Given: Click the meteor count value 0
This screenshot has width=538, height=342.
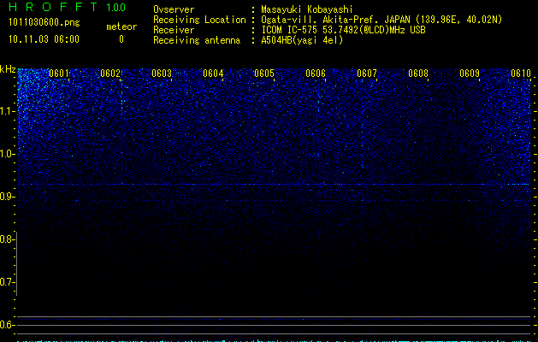Looking at the screenshot, I should coord(121,39).
